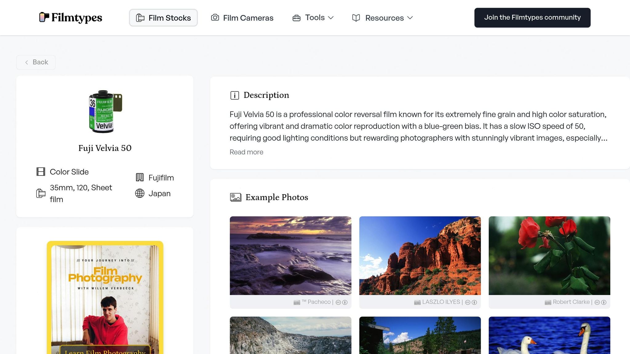This screenshot has width=630, height=354.
Task: Open the Film Stocks tab
Action: click(163, 18)
